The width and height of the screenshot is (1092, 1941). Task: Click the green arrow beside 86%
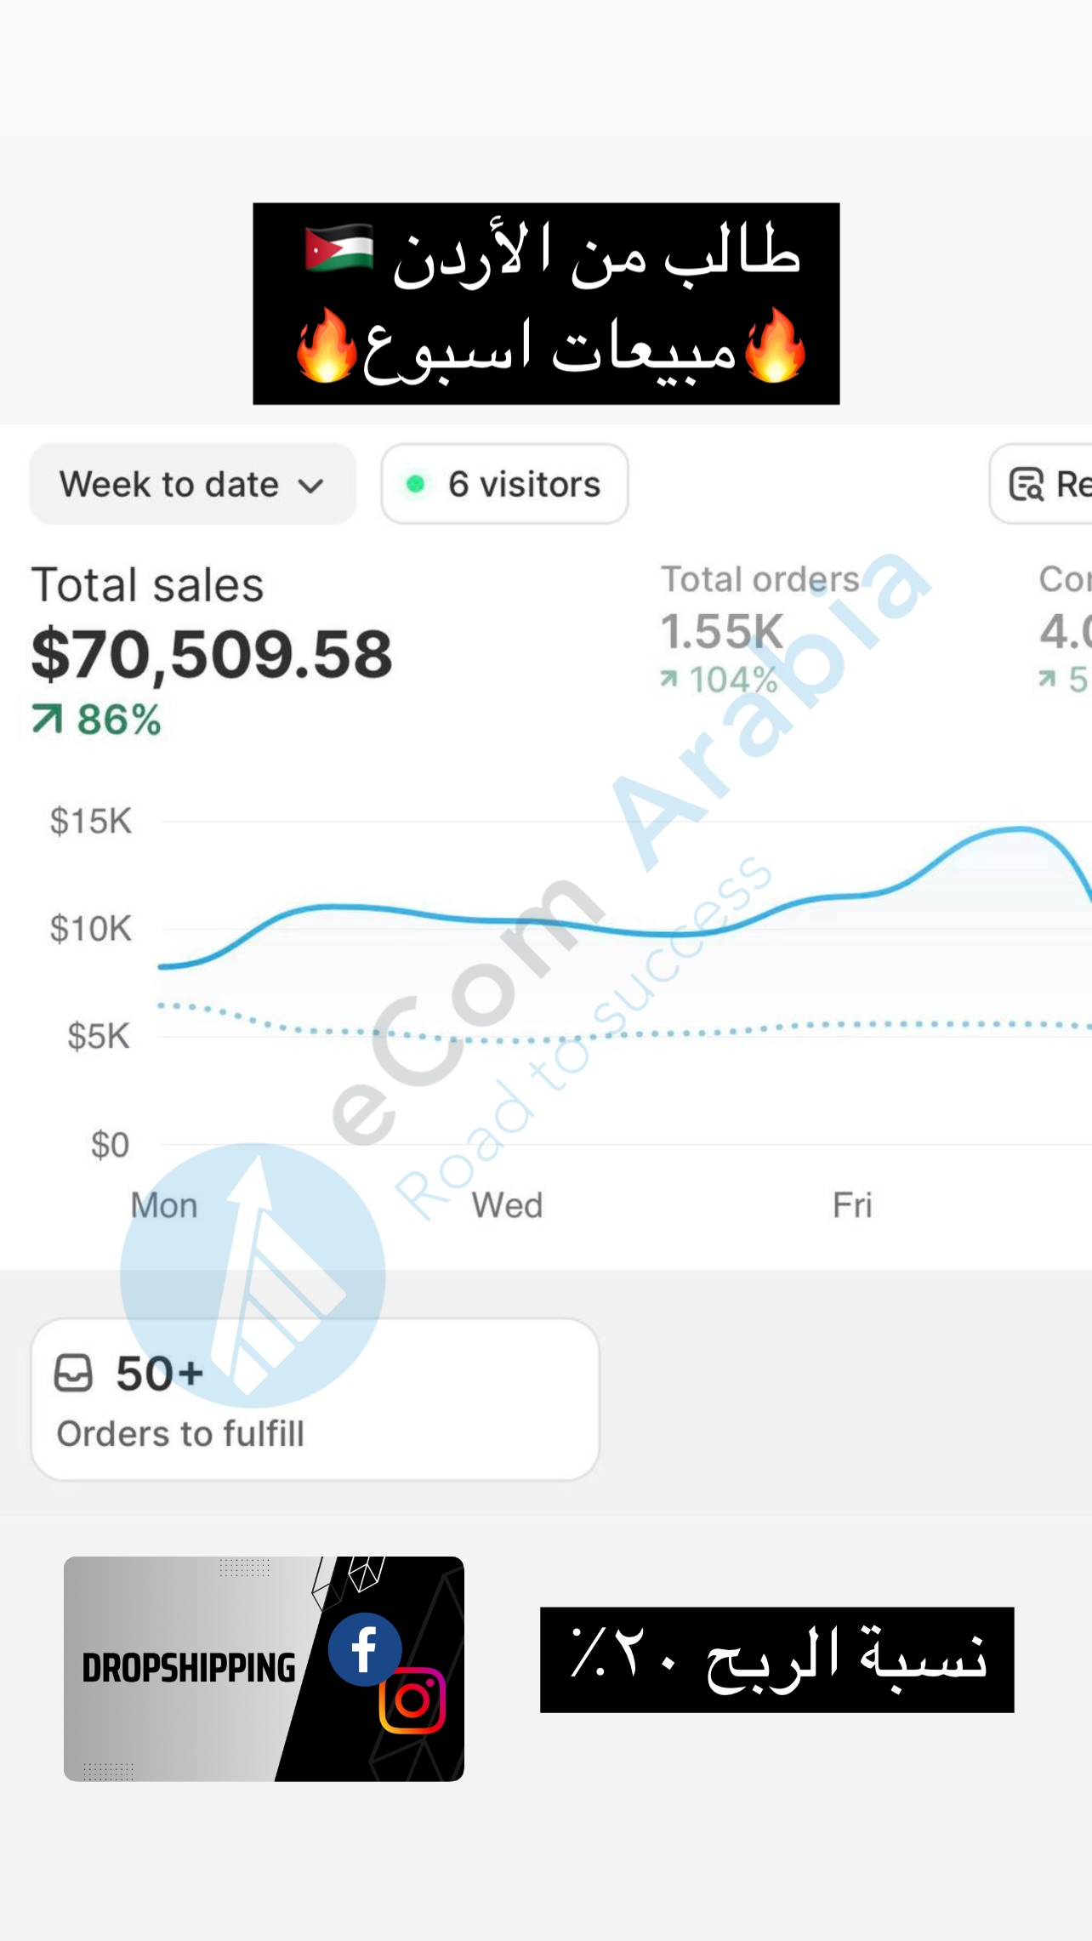tap(48, 720)
